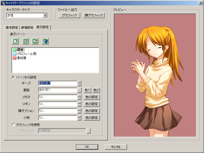The image size is (204, 153).
Task: Export using the 顔グラフィック button
Action: coord(94,15)
